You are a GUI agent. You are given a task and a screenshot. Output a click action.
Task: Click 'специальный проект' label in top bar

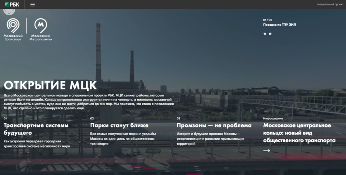pos(330,4)
